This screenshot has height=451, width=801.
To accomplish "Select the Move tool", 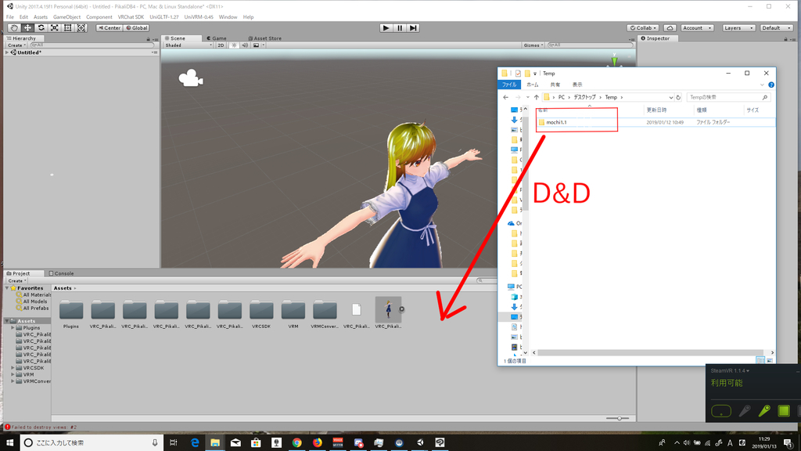I will point(27,28).
